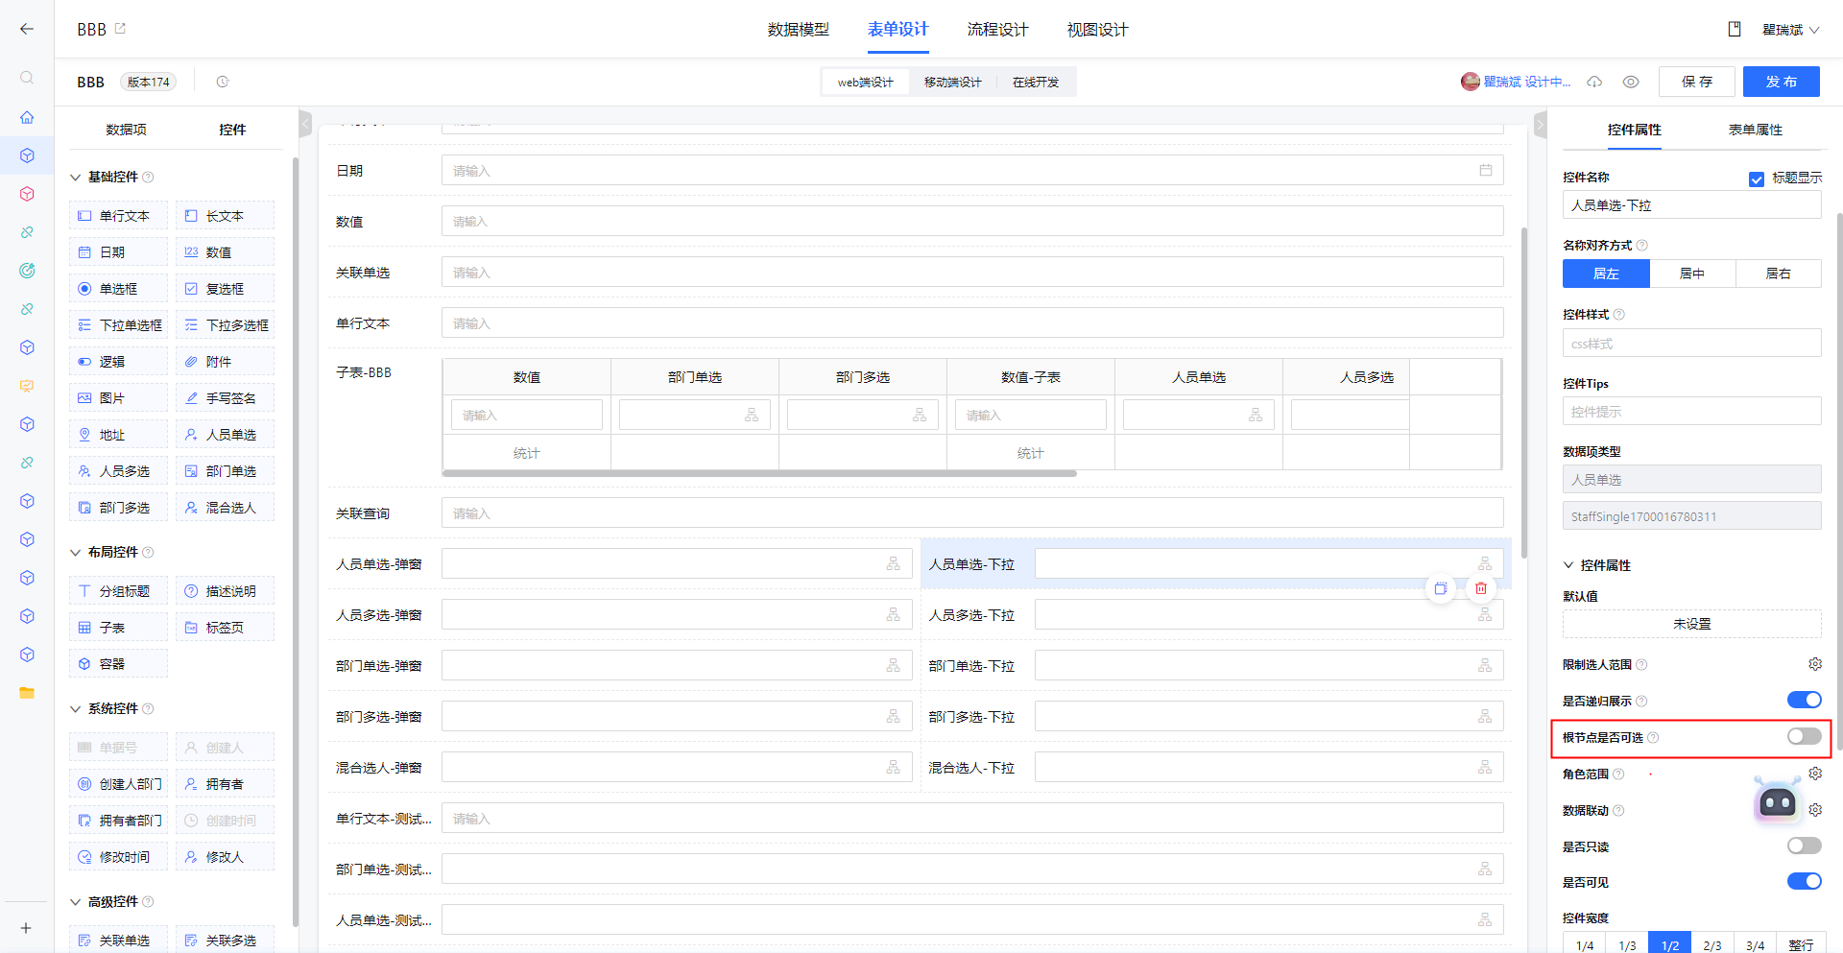Switch to 流程设计 tab
This screenshot has width=1843, height=953.
[x=998, y=30]
